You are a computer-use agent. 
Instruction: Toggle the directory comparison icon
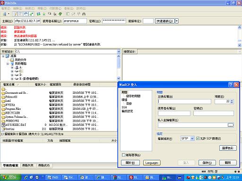(x=73, y=14)
